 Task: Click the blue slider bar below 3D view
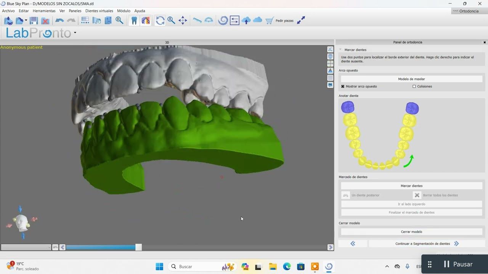[x=101, y=247]
